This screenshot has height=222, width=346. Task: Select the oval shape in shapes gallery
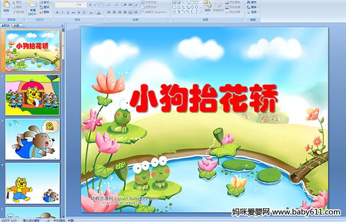197,3
